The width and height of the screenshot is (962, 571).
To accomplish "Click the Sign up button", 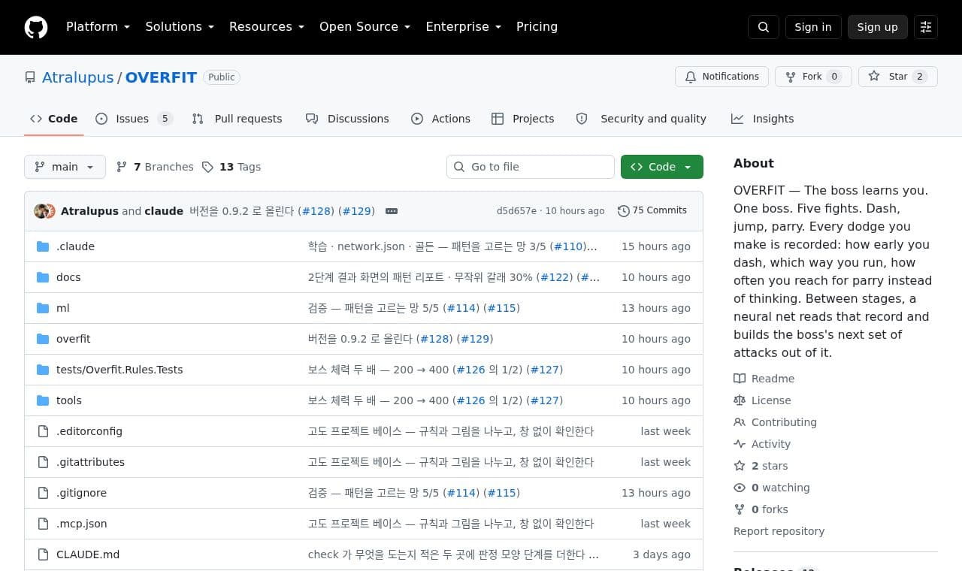I will (x=877, y=27).
